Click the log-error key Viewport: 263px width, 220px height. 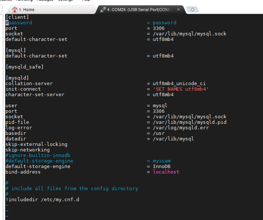click(19, 128)
